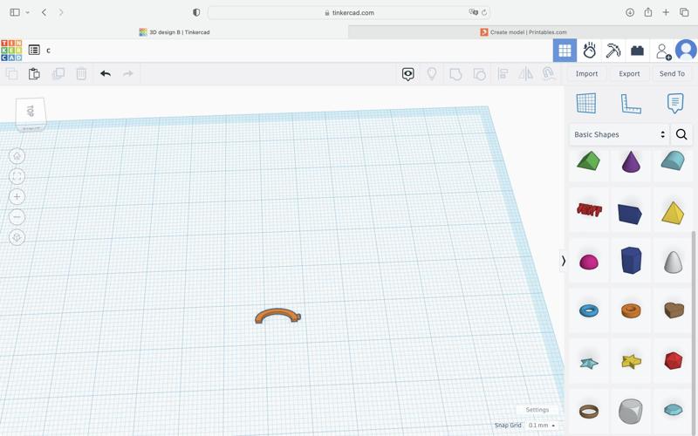Click the Safari address bar
This screenshot has height=436, width=698.
pyautogui.click(x=350, y=12)
